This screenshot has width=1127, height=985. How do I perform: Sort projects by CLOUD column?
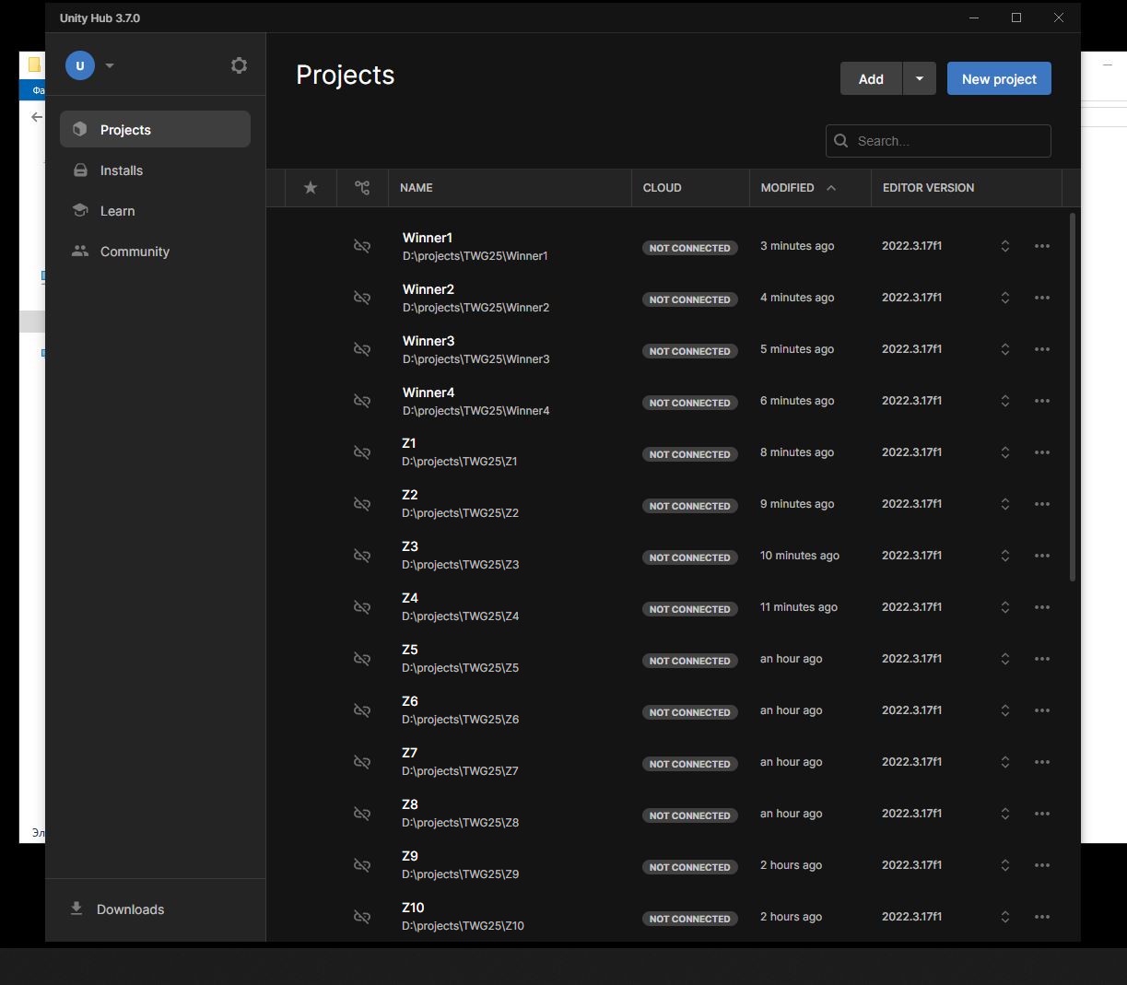(x=662, y=187)
